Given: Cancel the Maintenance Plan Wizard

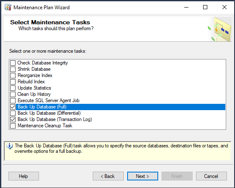Looking at the screenshot, I should [211, 176].
